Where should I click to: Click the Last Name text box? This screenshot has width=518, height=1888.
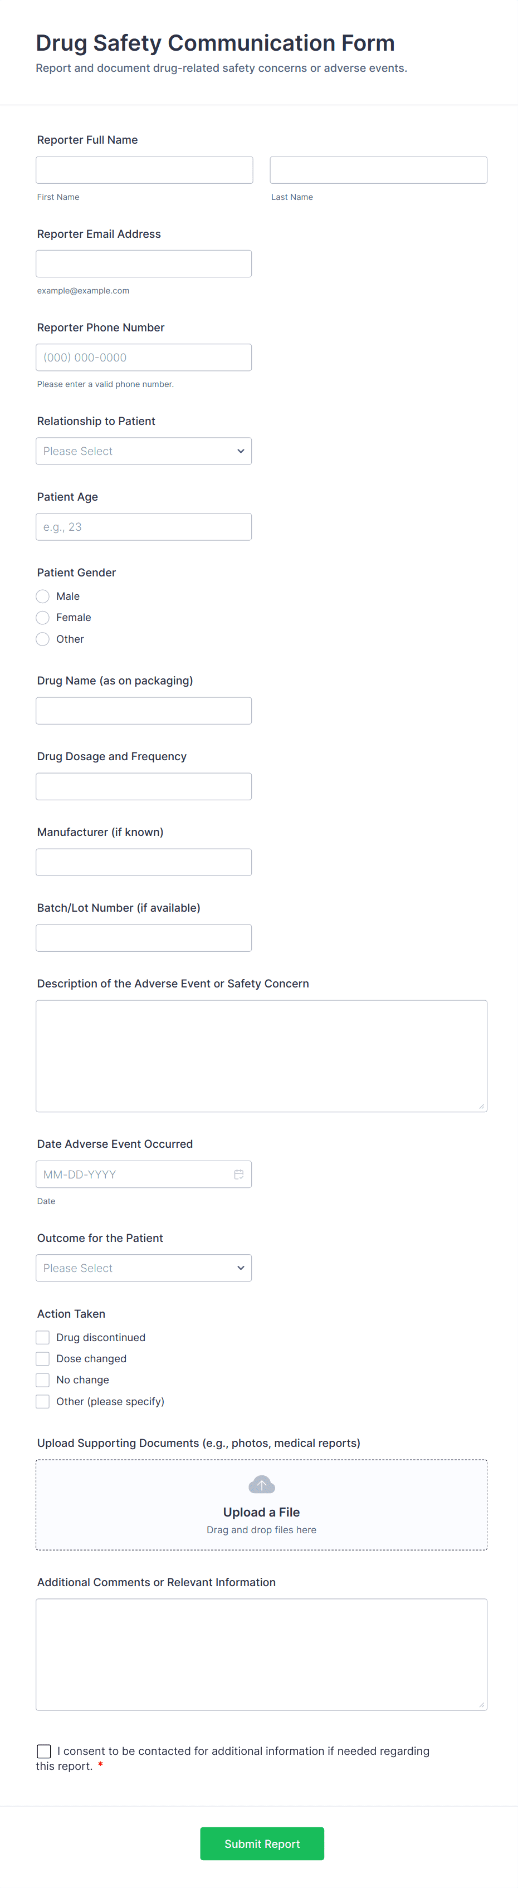(x=378, y=170)
